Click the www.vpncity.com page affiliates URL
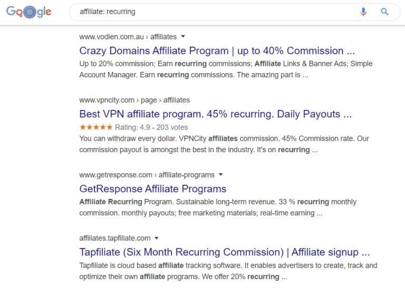 (134, 100)
